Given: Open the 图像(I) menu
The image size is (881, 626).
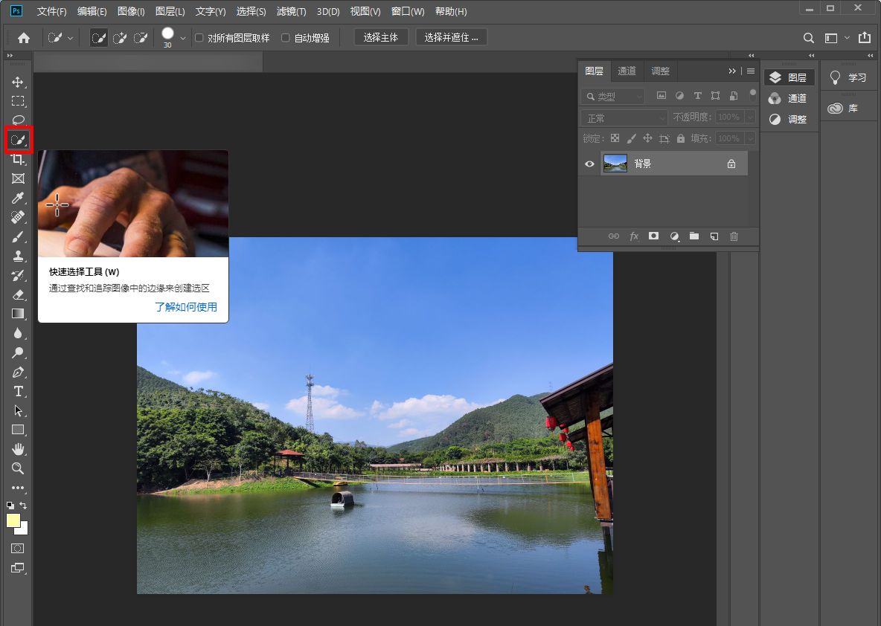Looking at the screenshot, I should tap(131, 11).
